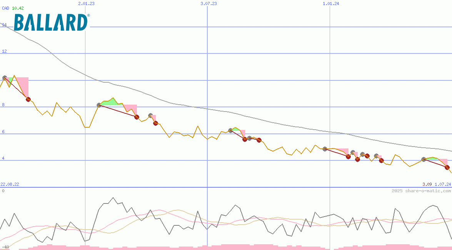Click the 6 price axis label
Viewport: 452px width, 250px height.
coord(3,132)
